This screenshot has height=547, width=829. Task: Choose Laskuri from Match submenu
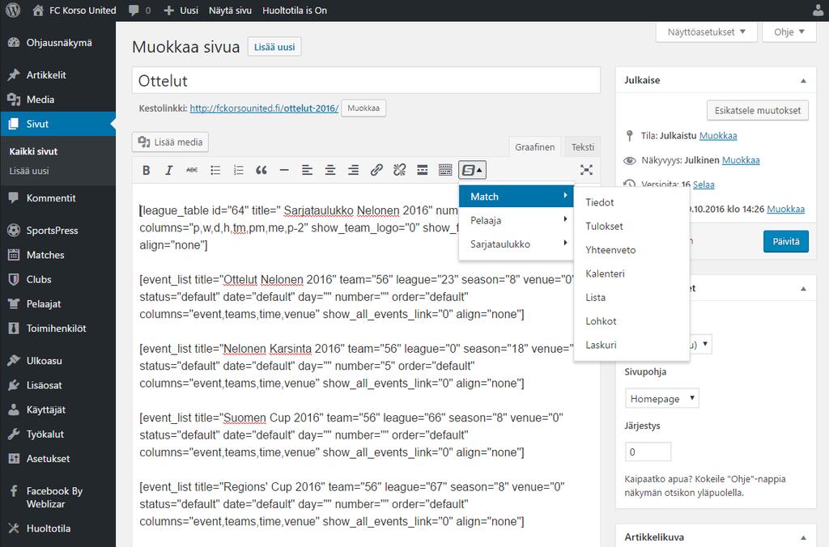[x=631, y=346]
